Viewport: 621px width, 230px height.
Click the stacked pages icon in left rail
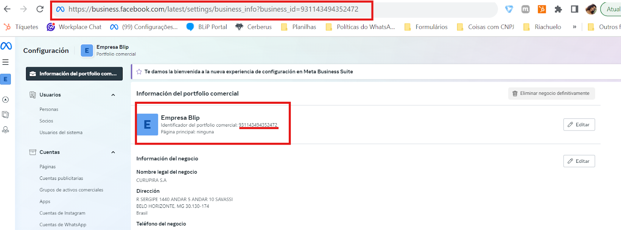pyautogui.click(x=5, y=115)
